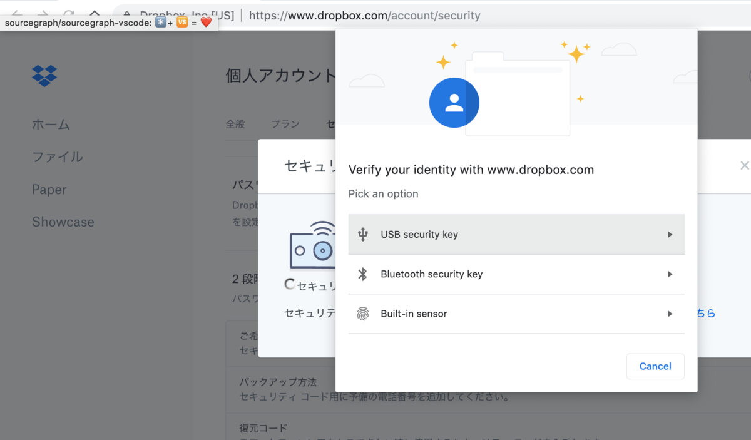Click the browser forward arrow
Viewport: 751px width, 440px height.
pos(43,14)
